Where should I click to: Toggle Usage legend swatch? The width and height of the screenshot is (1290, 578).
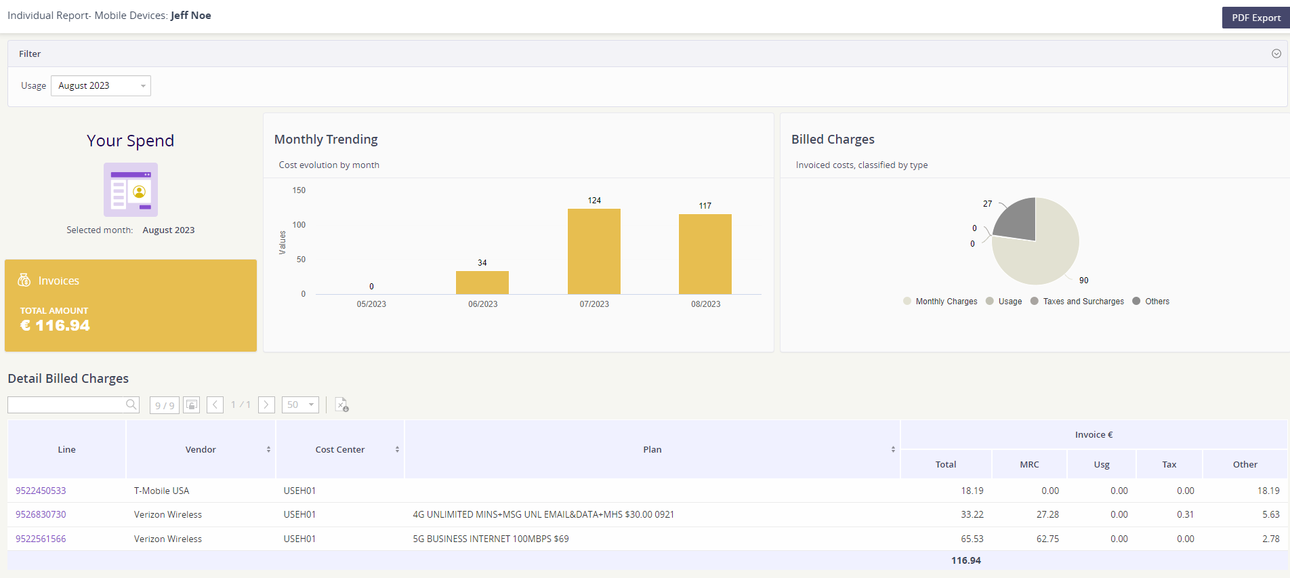(x=990, y=301)
